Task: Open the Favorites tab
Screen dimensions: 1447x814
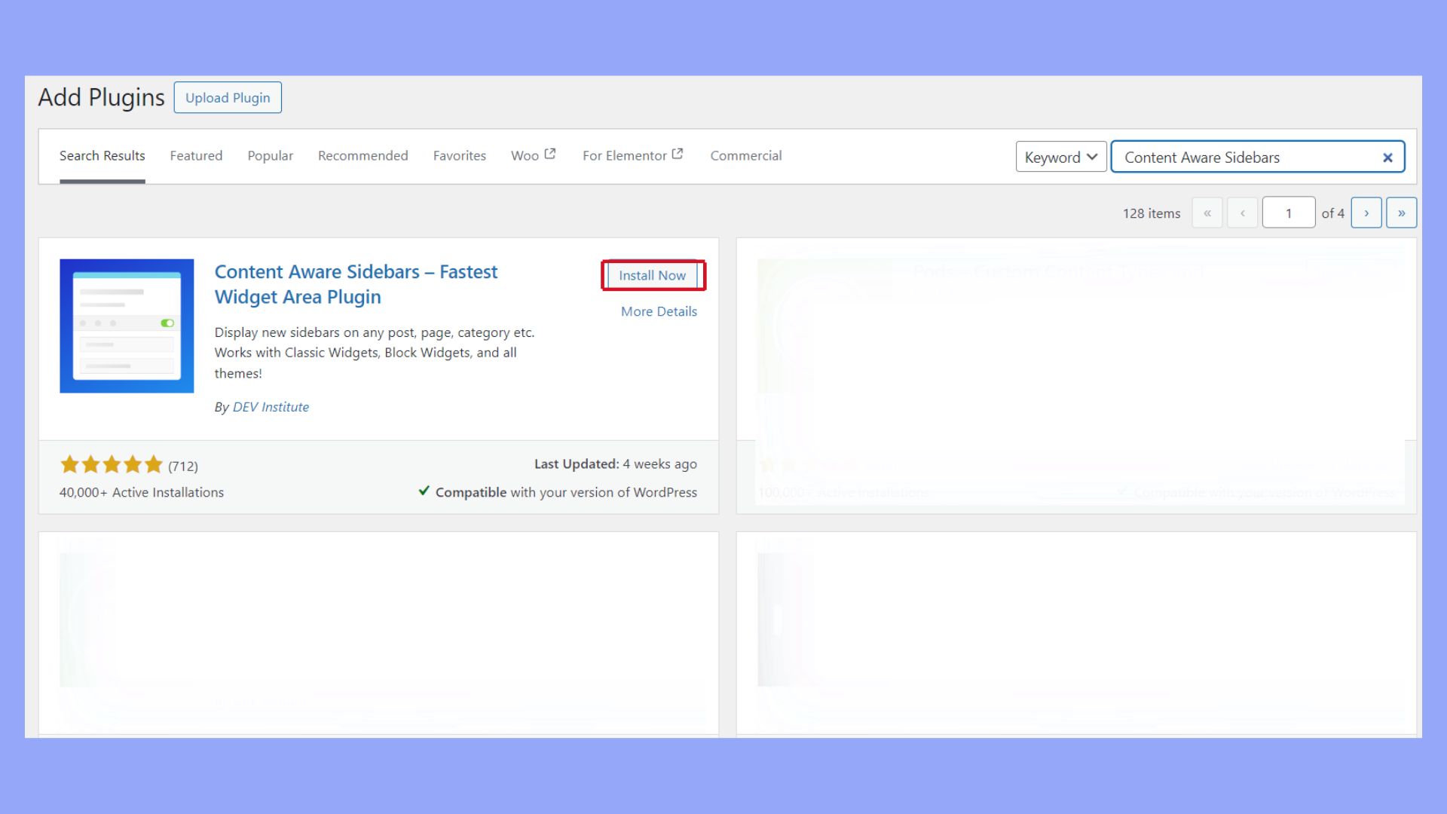Action: pos(459,155)
